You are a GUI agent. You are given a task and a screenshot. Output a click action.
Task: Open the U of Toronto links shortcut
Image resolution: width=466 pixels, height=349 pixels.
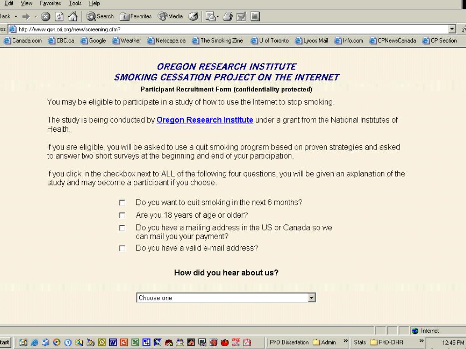[x=269, y=40]
